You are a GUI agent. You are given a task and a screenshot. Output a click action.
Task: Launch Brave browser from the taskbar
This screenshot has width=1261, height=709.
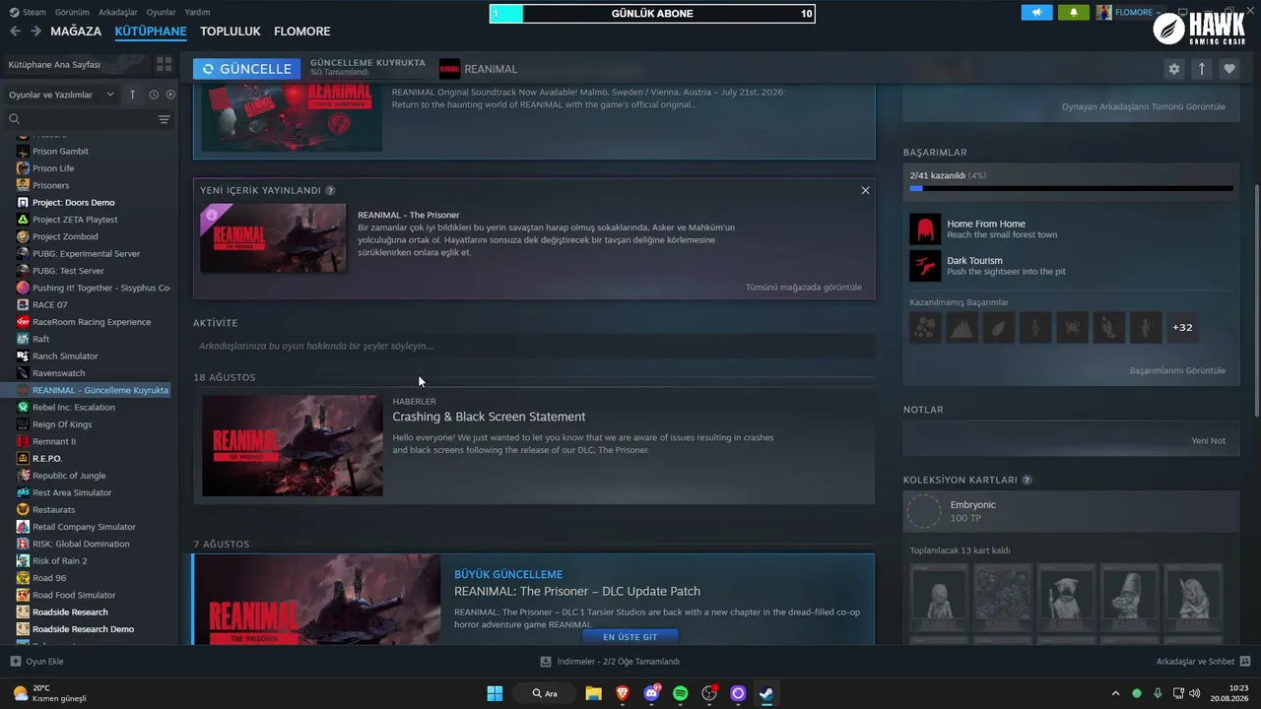click(622, 693)
